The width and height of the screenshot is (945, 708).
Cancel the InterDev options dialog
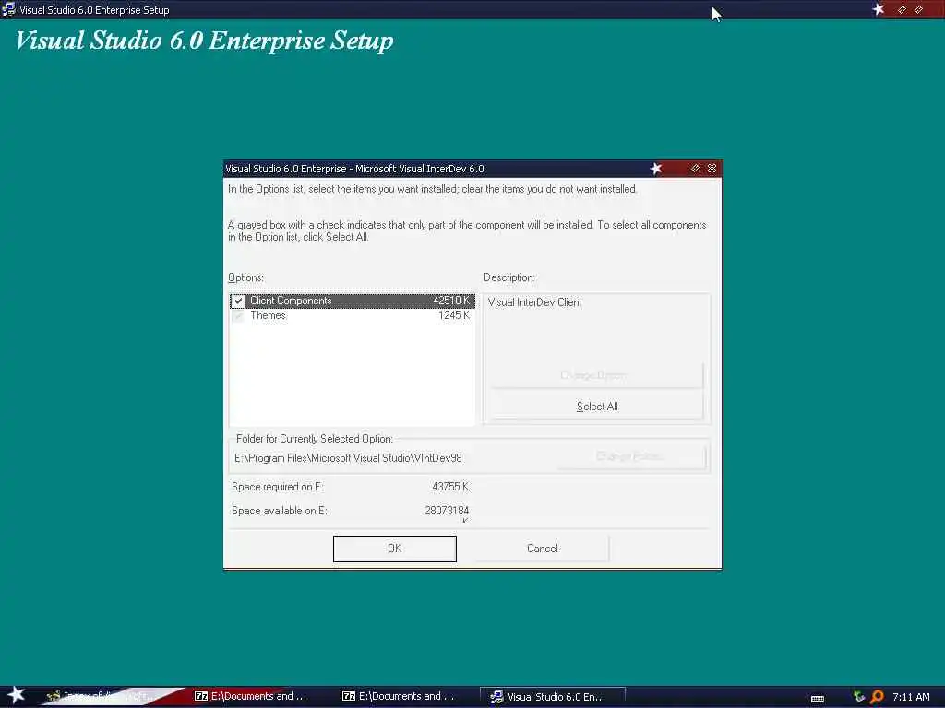click(543, 549)
